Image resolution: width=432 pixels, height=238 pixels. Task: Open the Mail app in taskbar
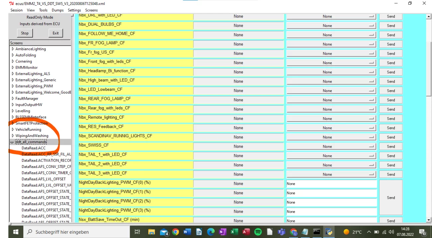164,232
